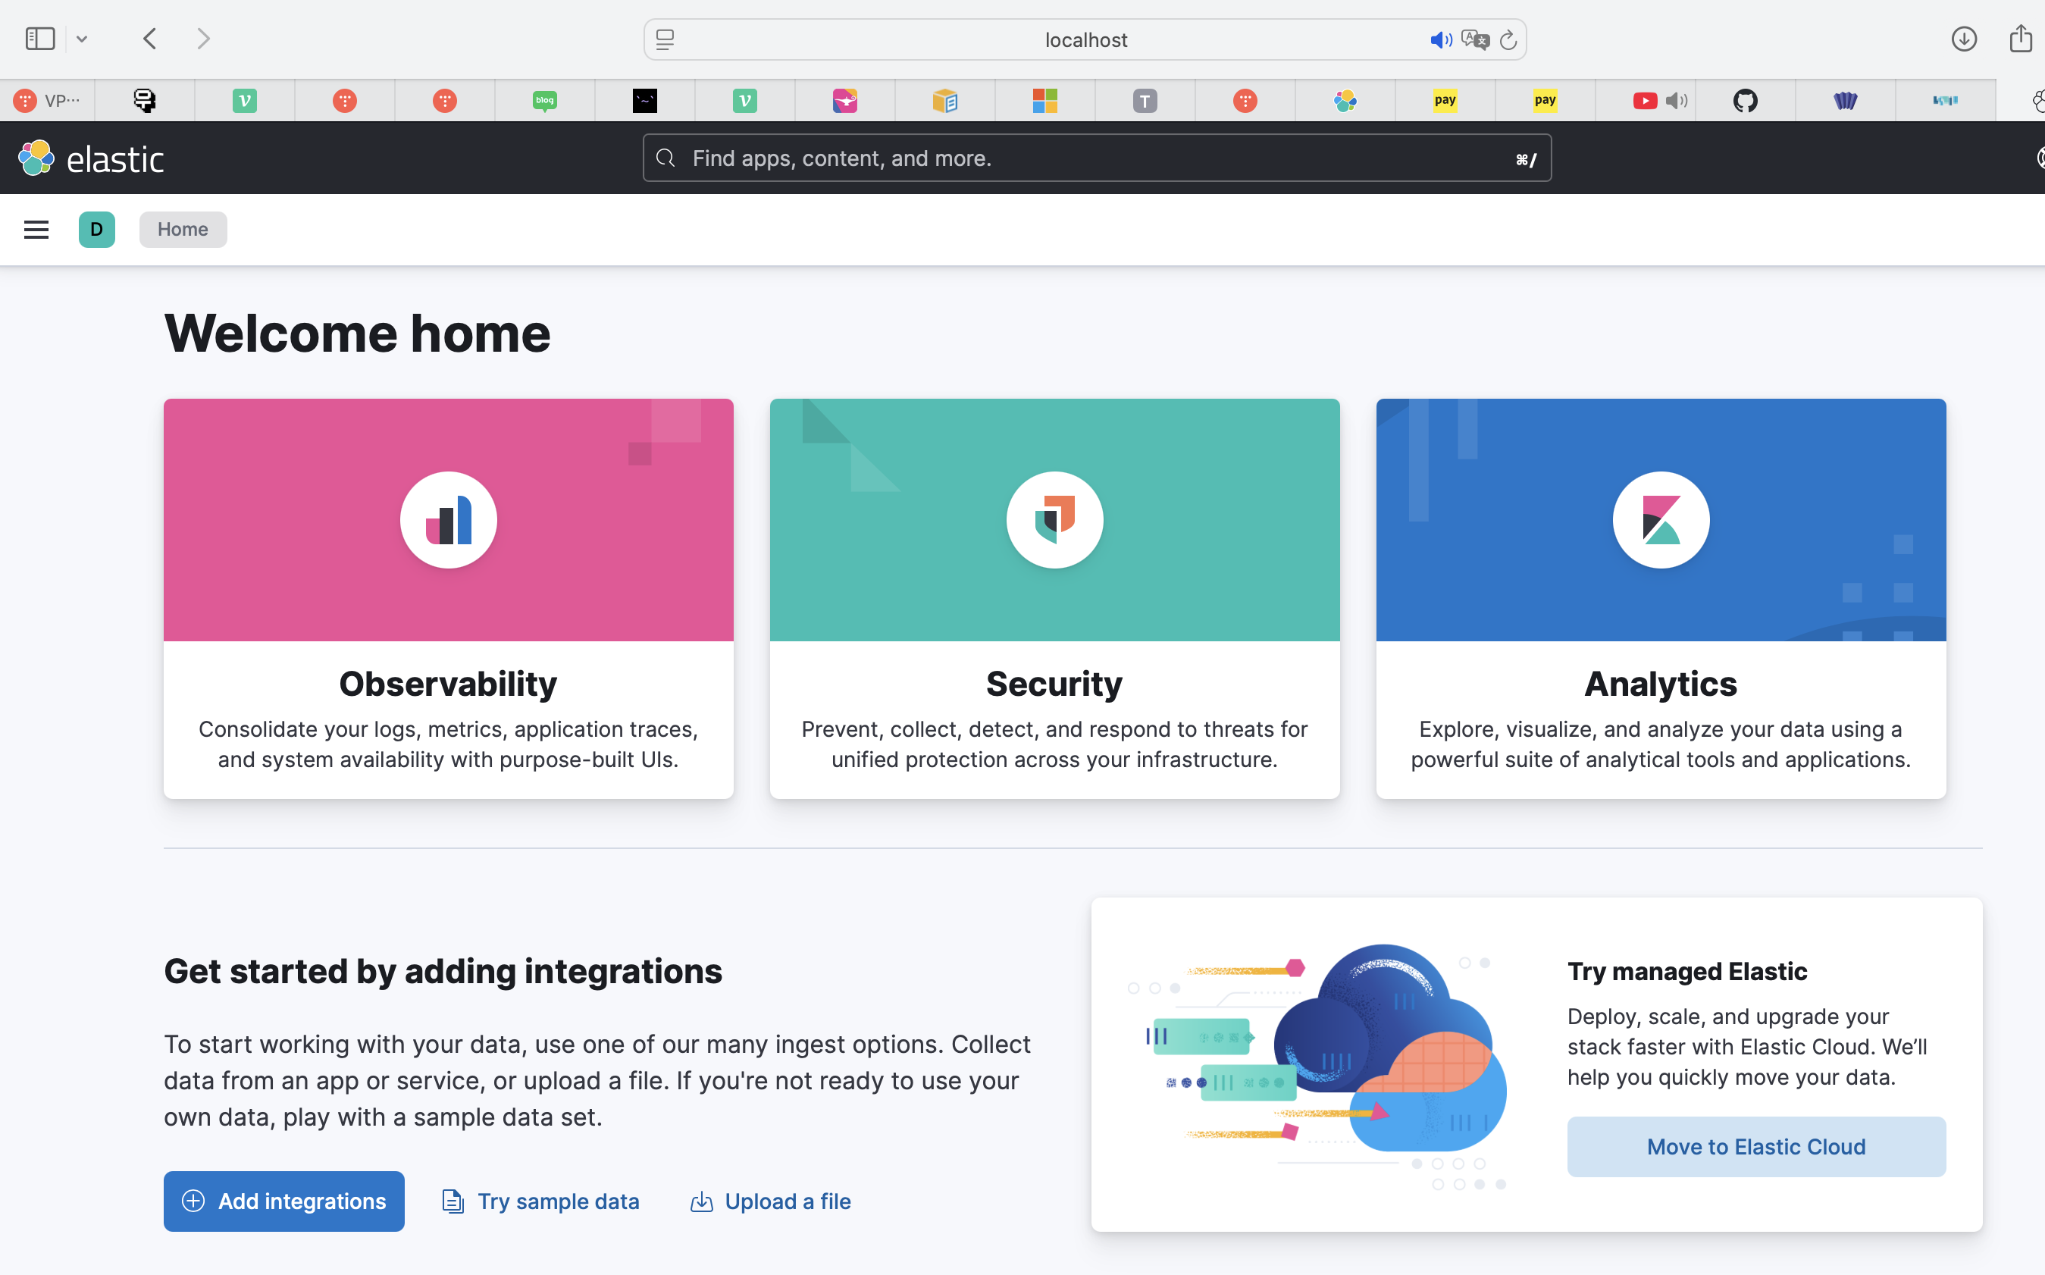Toggle the Safari sidebar
This screenshot has width=2045, height=1275.
[x=39, y=39]
